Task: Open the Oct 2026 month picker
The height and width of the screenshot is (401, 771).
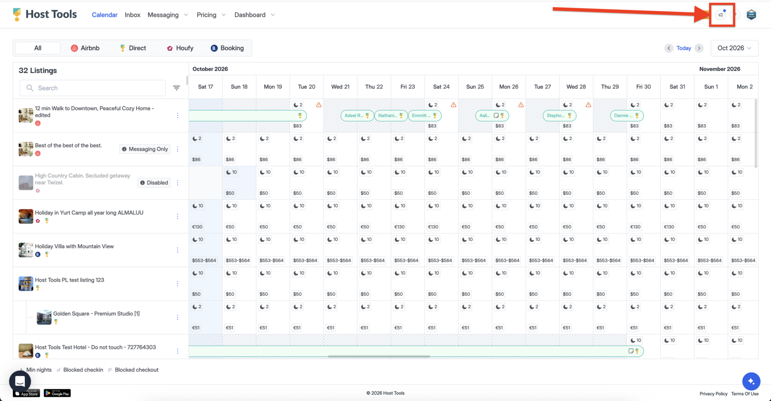Action: [x=734, y=48]
